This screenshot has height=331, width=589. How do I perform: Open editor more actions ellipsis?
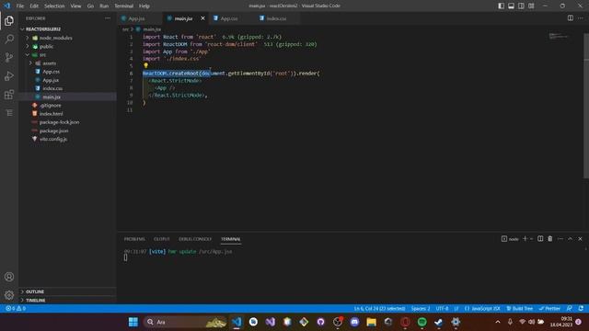pos(581,18)
